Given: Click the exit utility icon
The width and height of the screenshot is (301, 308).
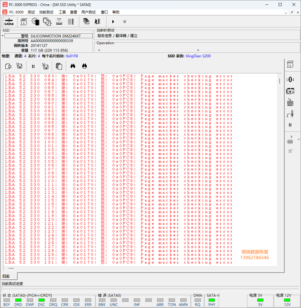Looking at the screenshot, I should [97, 21].
